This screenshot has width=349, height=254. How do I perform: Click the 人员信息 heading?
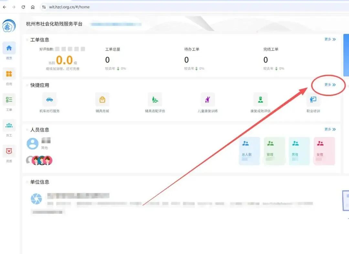pos(40,130)
